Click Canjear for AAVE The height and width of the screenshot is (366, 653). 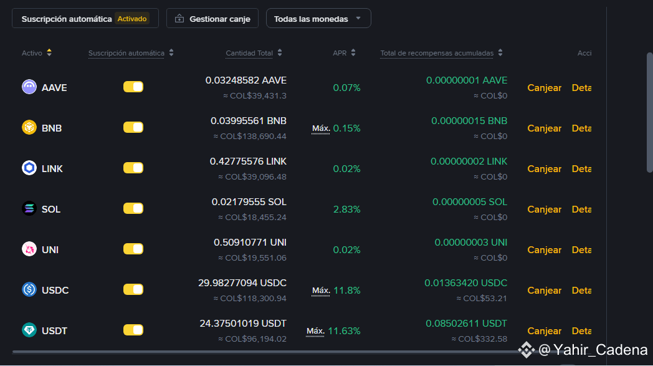tap(545, 87)
